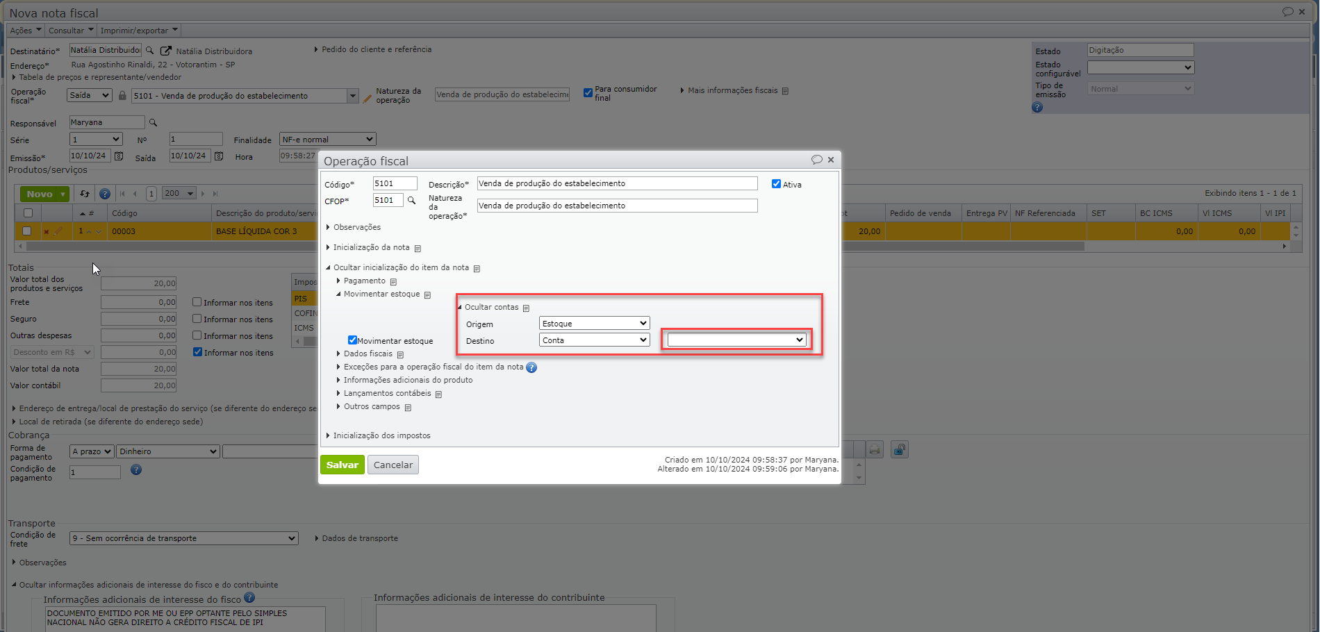The height and width of the screenshot is (632, 1320).
Task: Click the help icon below Tipo de emissão
Action: coord(1037,107)
